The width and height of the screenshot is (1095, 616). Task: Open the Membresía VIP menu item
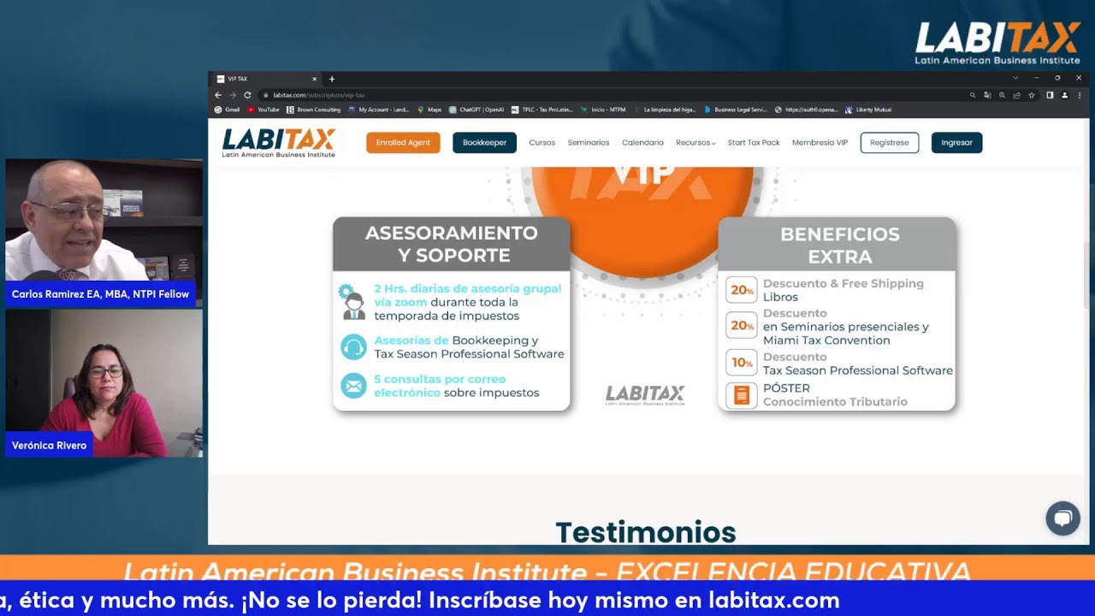pos(820,143)
